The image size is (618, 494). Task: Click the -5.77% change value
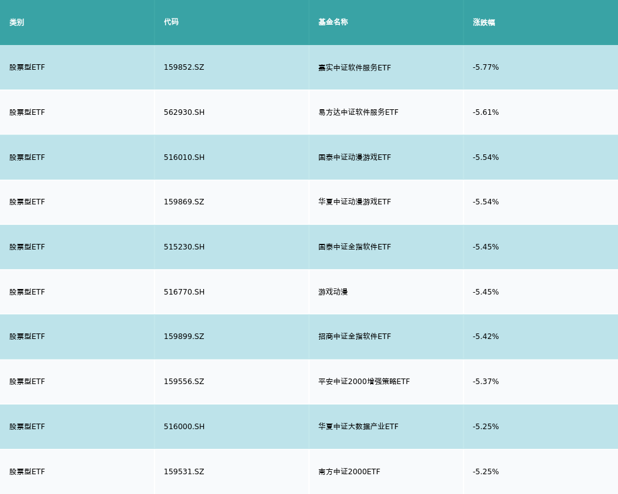(x=486, y=67)
